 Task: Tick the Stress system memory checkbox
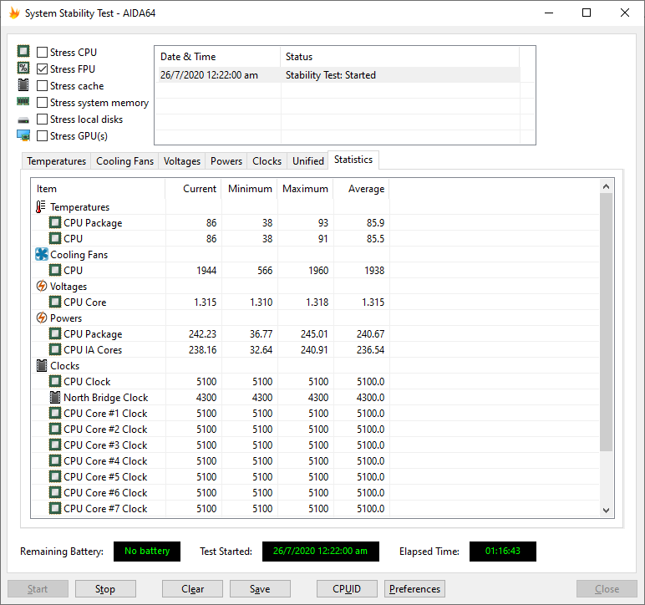[42, 103]
